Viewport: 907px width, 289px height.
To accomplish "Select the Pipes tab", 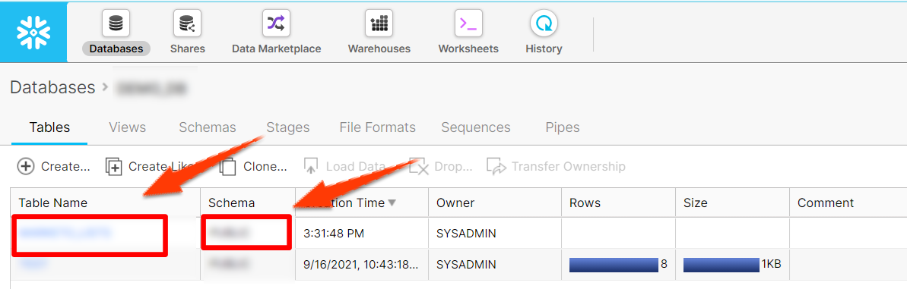I will point(563,127).
